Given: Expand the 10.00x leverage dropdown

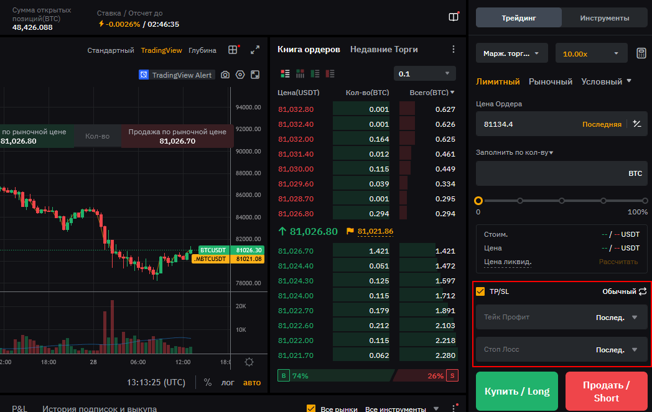Looking at the screenshot, I should click(x=591, y=53).
